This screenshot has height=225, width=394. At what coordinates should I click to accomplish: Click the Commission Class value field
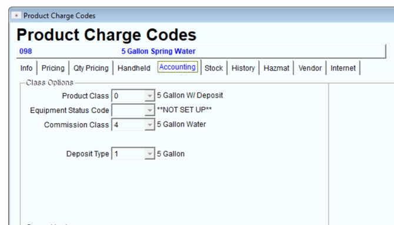[x=128, y=125]
